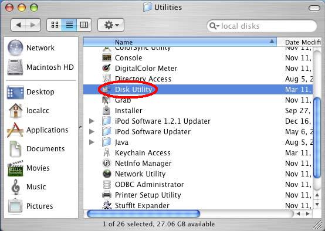The width and height of the screenshot is (325, 231).
Task: Click the scroll left arrow
Action: click(298, 213)
